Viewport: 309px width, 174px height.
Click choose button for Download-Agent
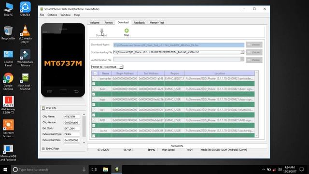(x=254, y=44)
